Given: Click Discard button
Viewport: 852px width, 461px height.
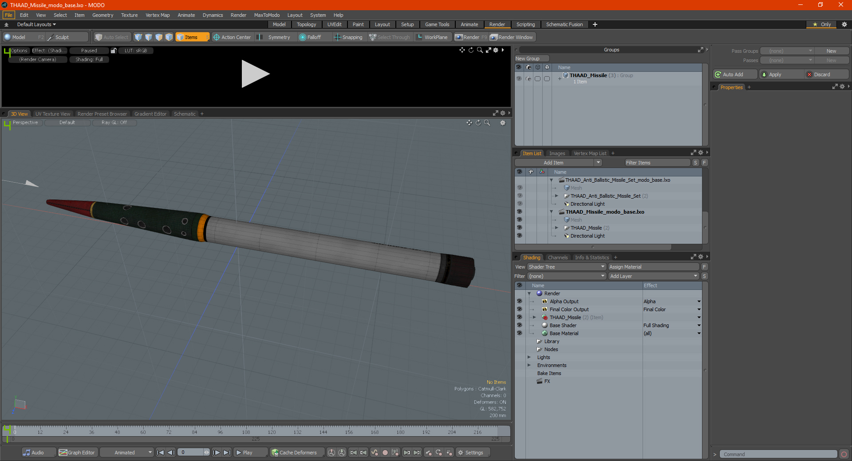Looking at the screenshot, I should point(826,74).
